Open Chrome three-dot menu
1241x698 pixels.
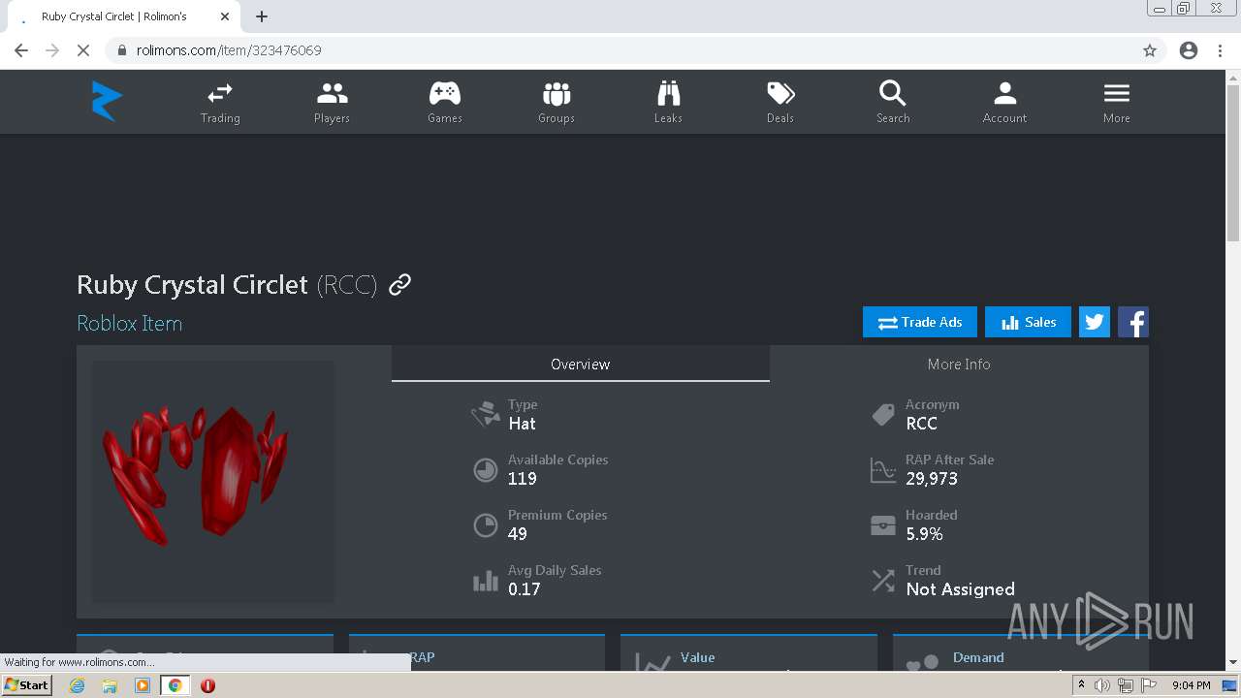(x=1221, y=50)
